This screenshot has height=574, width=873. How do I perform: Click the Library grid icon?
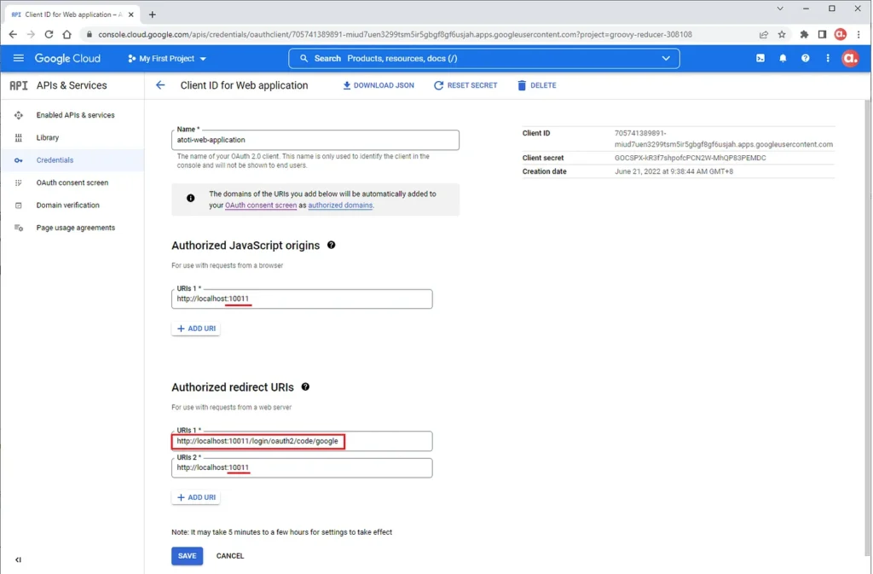point(19,137)
